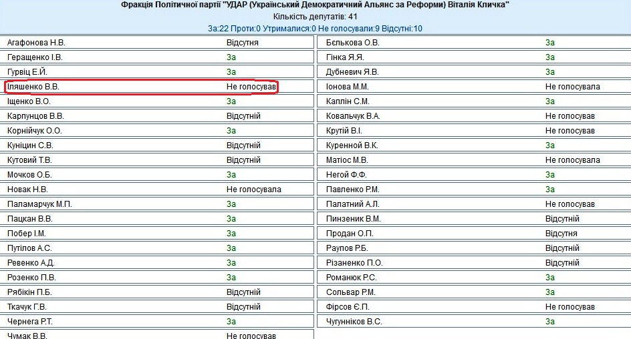Click the name Пацкан В.В.

[30, 219]
